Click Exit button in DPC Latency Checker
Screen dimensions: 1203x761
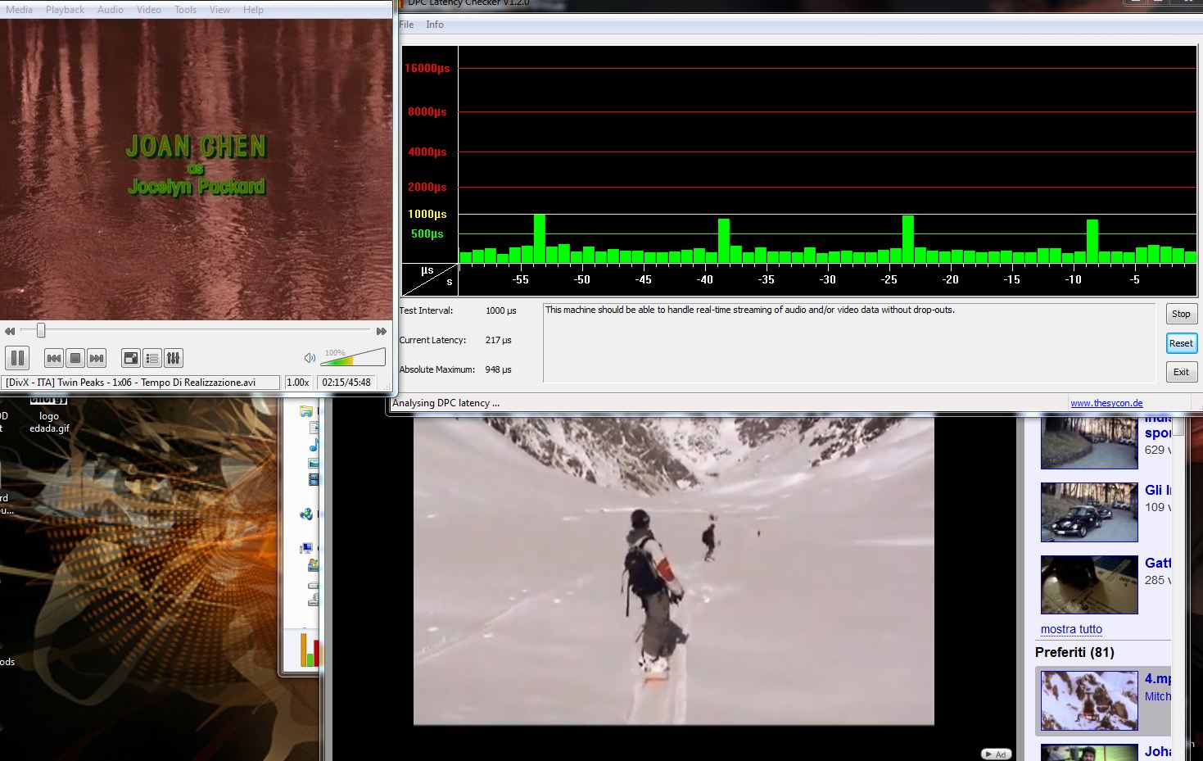[x=1181, y=372]
